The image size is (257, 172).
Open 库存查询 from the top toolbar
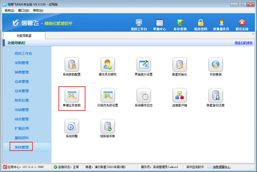tap(180, 25)
